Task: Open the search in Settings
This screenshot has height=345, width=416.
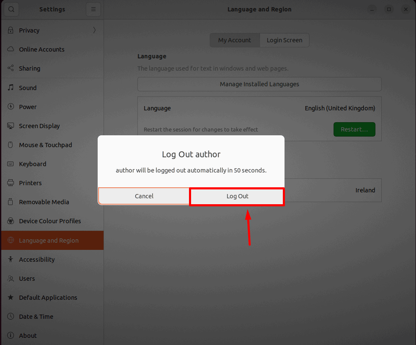Action: coord(11,9)
